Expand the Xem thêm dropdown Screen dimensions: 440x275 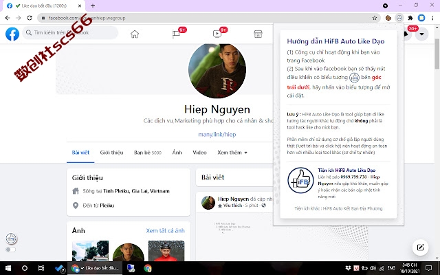click(232, 153)
